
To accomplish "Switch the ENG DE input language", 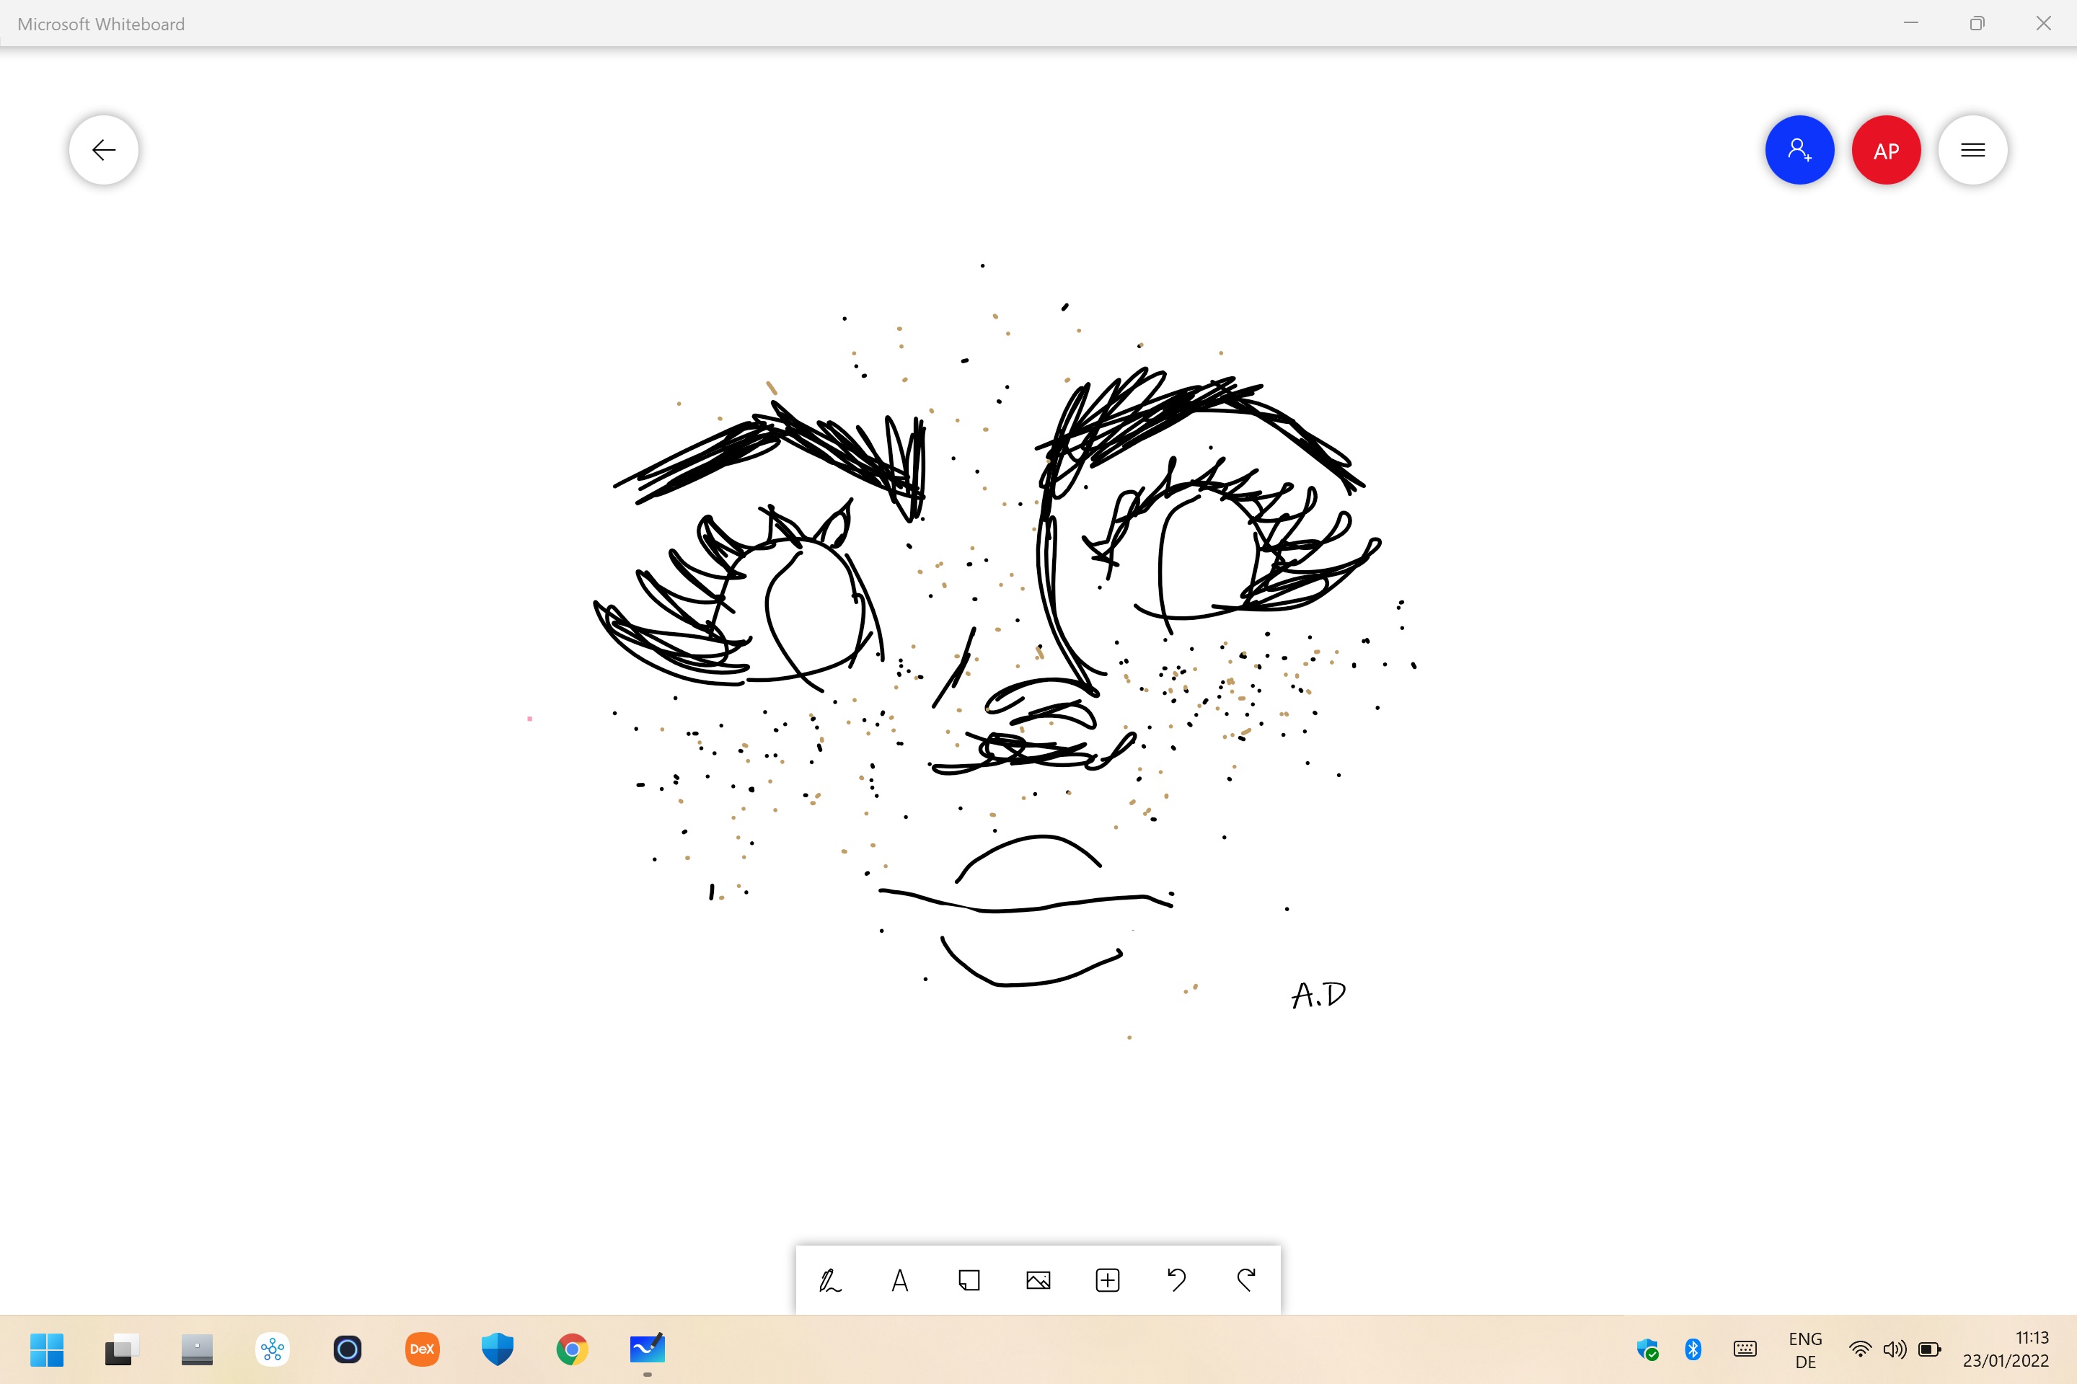I will [1805, 1349].
